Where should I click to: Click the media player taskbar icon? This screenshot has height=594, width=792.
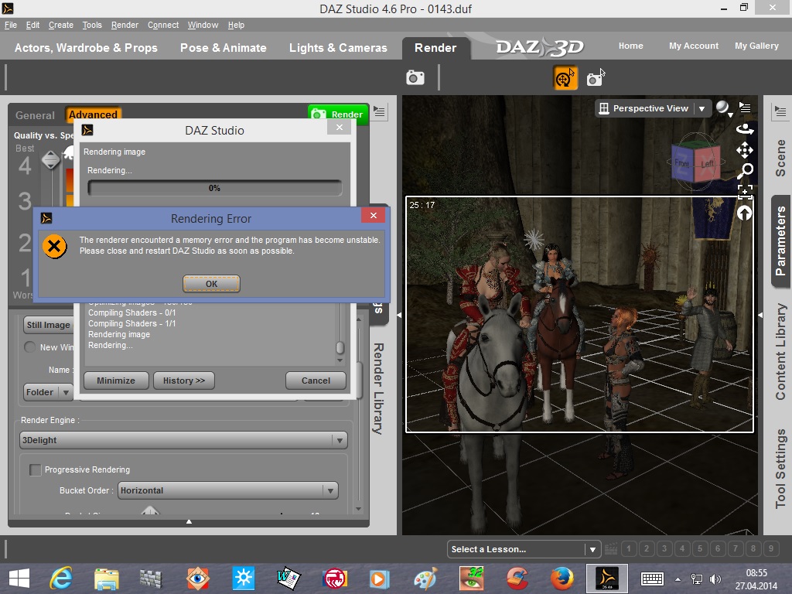(x=380, y=579)
